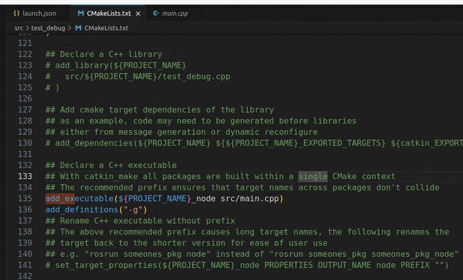The height and width of the screenshot is (280, 463).
Task: Click the C++ file icon on main.cpp tab
Action: 156,13
